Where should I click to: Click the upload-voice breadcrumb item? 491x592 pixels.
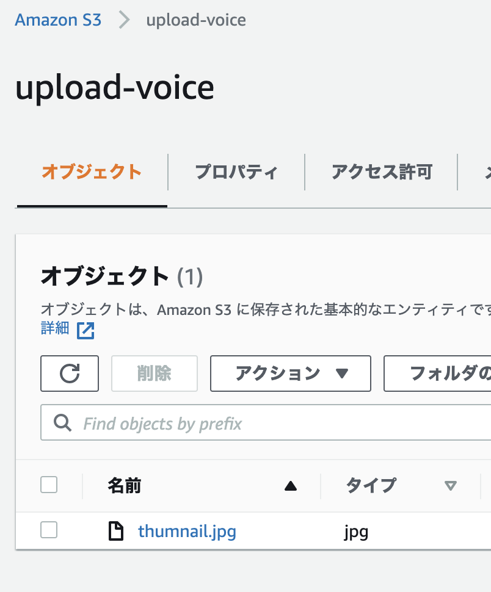point(195,19)
